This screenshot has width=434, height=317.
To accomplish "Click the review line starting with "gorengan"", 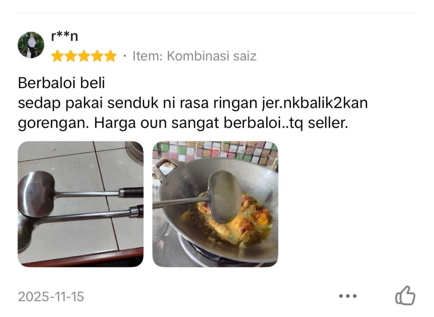I will click(x=183, y=123).
